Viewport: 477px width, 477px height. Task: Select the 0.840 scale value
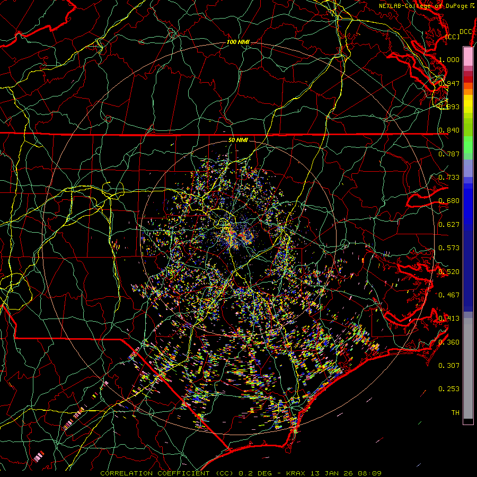449,130
